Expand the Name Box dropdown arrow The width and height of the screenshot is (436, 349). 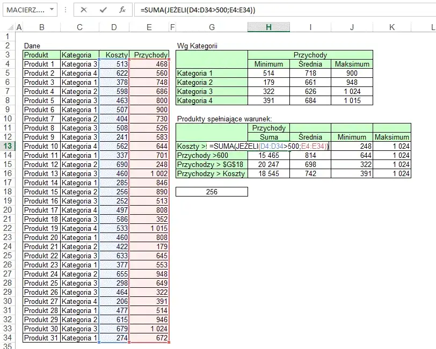(x=51, y=10)
